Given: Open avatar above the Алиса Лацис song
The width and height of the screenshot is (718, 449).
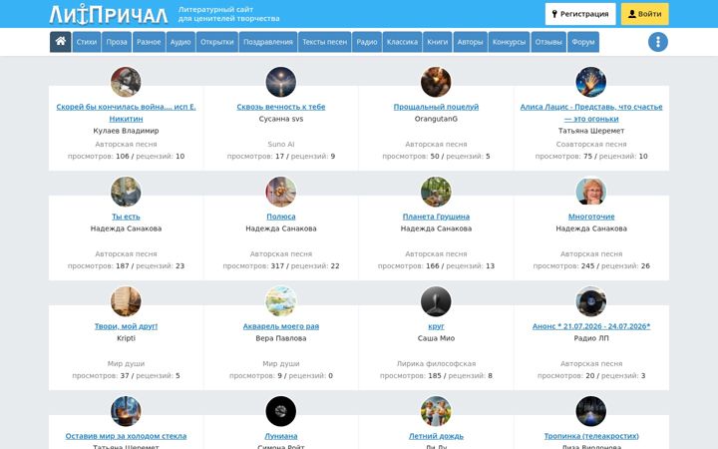Looking at the screenshot, I should [x=591, y=82].
